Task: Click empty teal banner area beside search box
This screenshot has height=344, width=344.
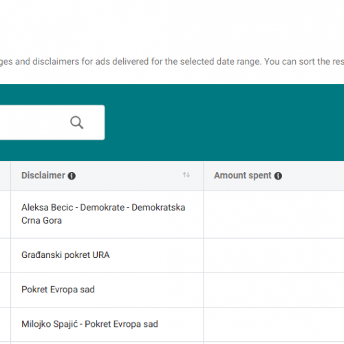Action: tap(224, 122)
